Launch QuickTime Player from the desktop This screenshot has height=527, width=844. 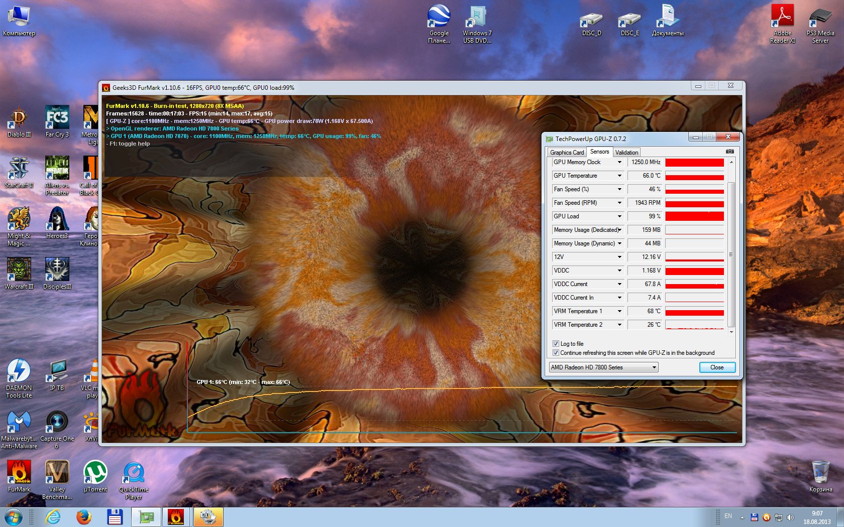pos(133,480)
